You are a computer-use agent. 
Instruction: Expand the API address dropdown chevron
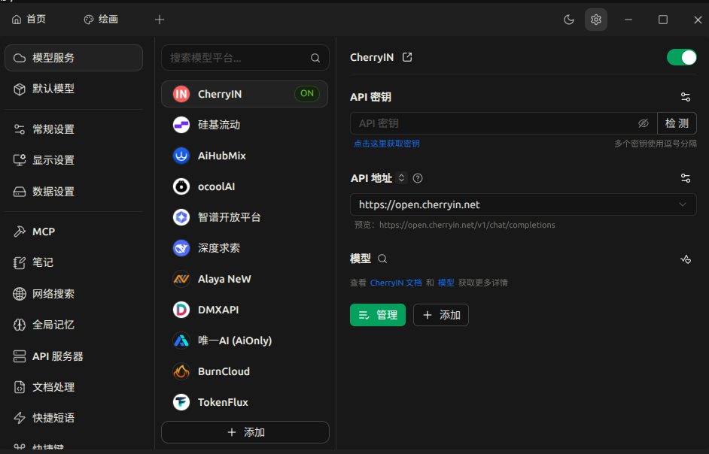[683, 204]
